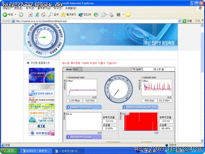Open Favorites with the star icon
Image resolution: width=205 pixels, height=154 pixels.
coord(63,14)
